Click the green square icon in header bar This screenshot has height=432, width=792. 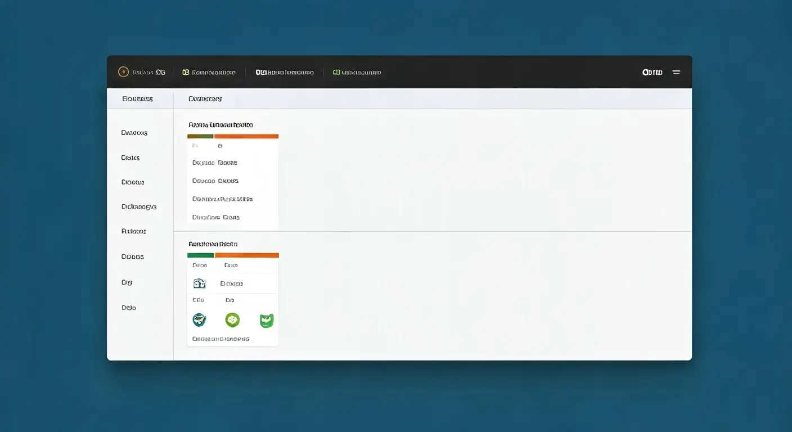coord(336,73)
